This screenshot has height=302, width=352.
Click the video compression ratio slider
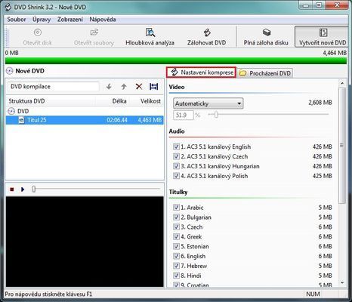pos(269,115)
